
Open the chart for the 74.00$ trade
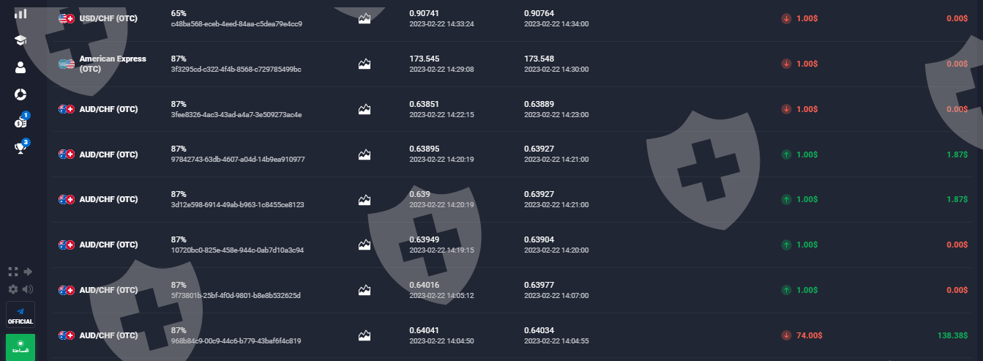(365, 335)
